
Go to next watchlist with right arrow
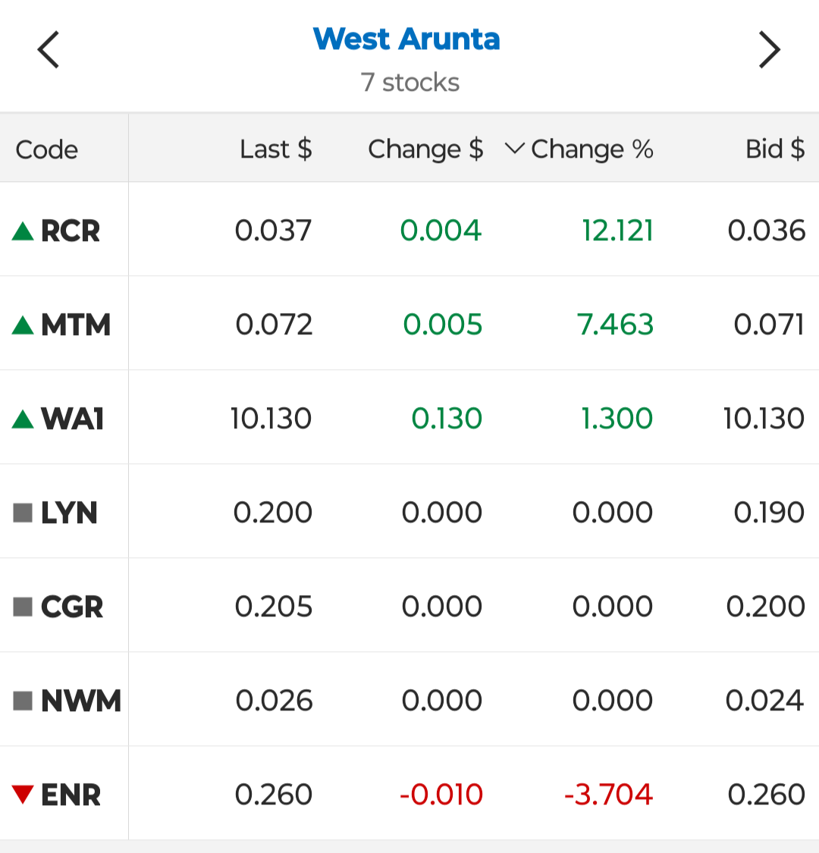(x=770, y=49)
